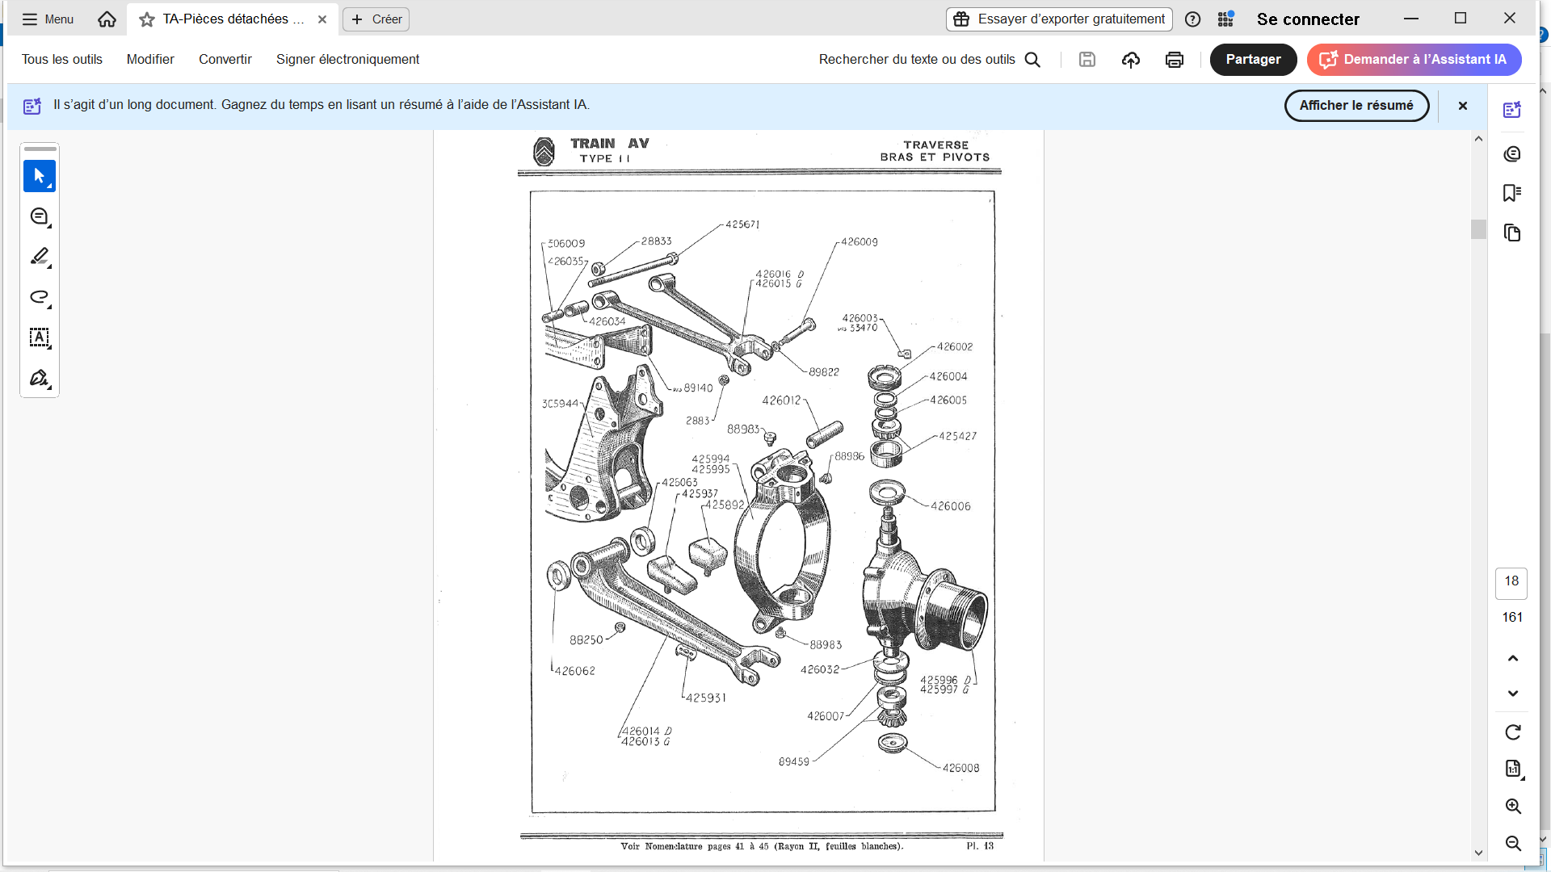The width and height of the screenshot is (1551, 872).
Task: Click the page number field showing 18
Action: point(1511,581)
